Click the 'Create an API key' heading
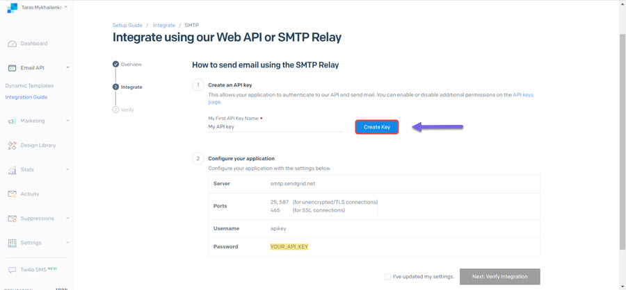 pyautogui.click(x=230, y=85)
